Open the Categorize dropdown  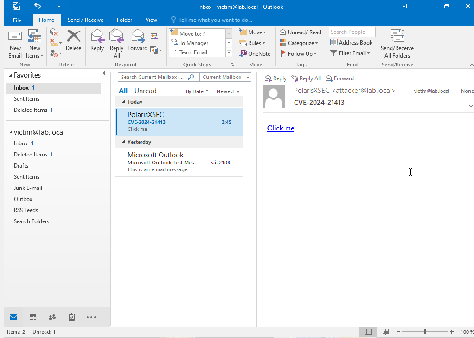click(x=299, y=43)
